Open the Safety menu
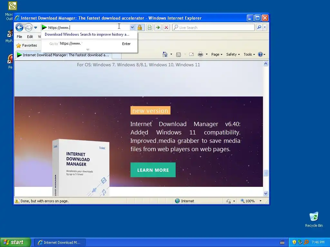Screen dimensions: 330x247 click(x=233, y=54)
